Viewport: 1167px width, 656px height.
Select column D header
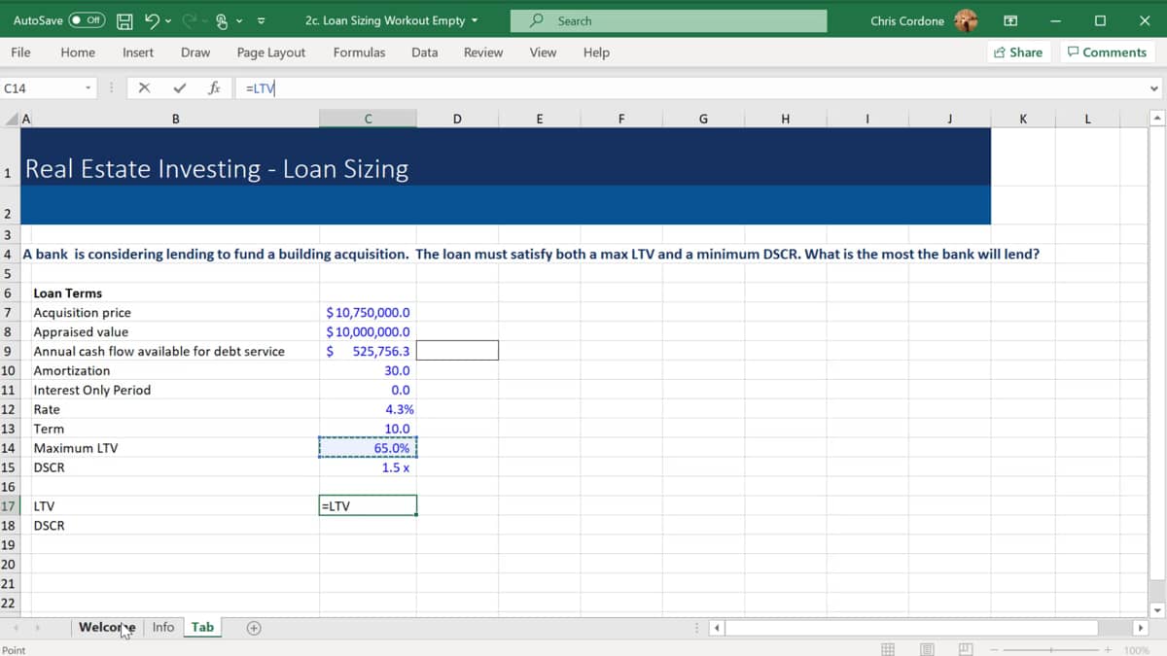[457, 120]
